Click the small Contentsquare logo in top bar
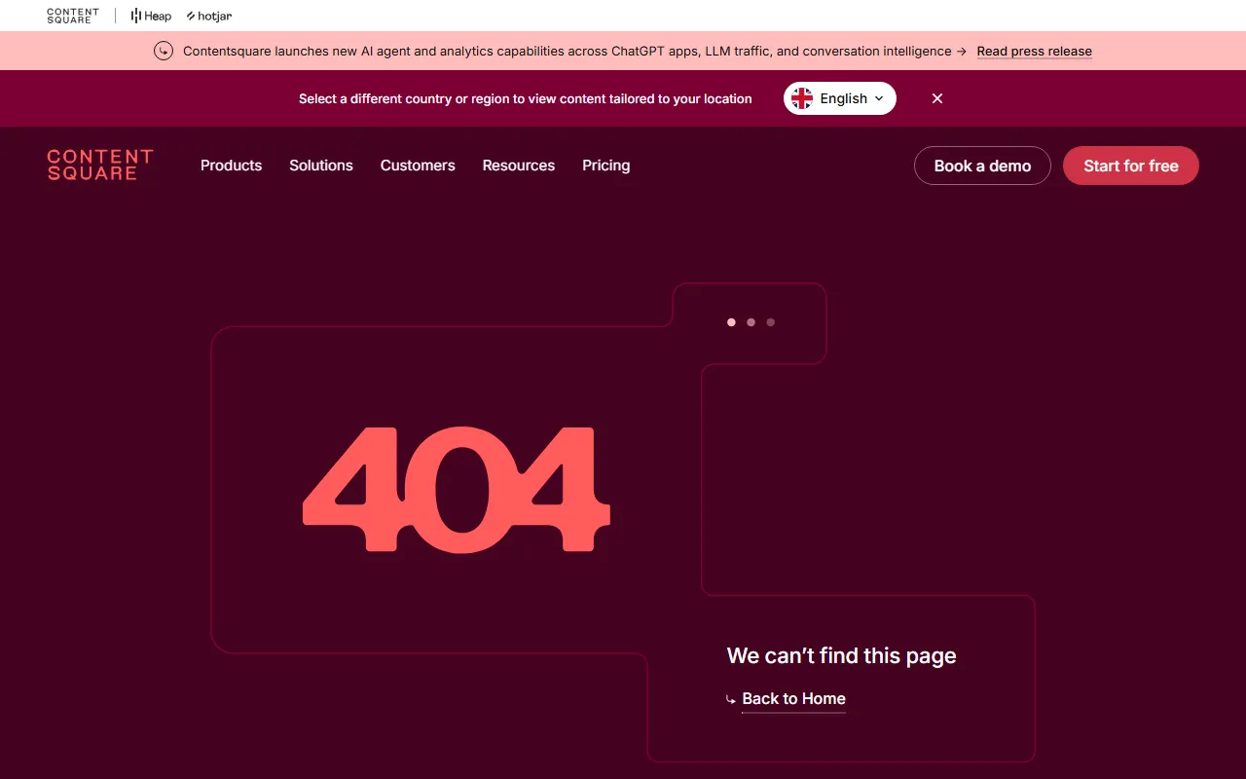This screenshot has height=779, width=1246. point(73,16)
